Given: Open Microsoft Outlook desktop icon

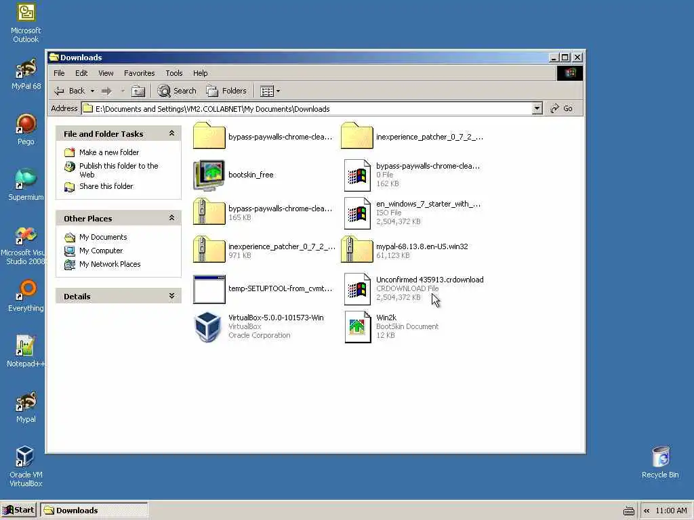Looking at the screenshot, I should (26, 23).
